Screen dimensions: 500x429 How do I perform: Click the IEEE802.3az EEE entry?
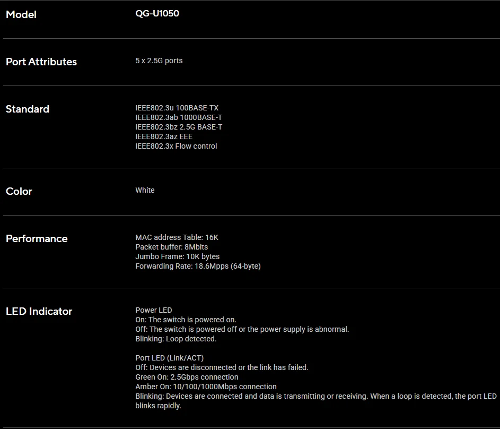coord(164,136)
